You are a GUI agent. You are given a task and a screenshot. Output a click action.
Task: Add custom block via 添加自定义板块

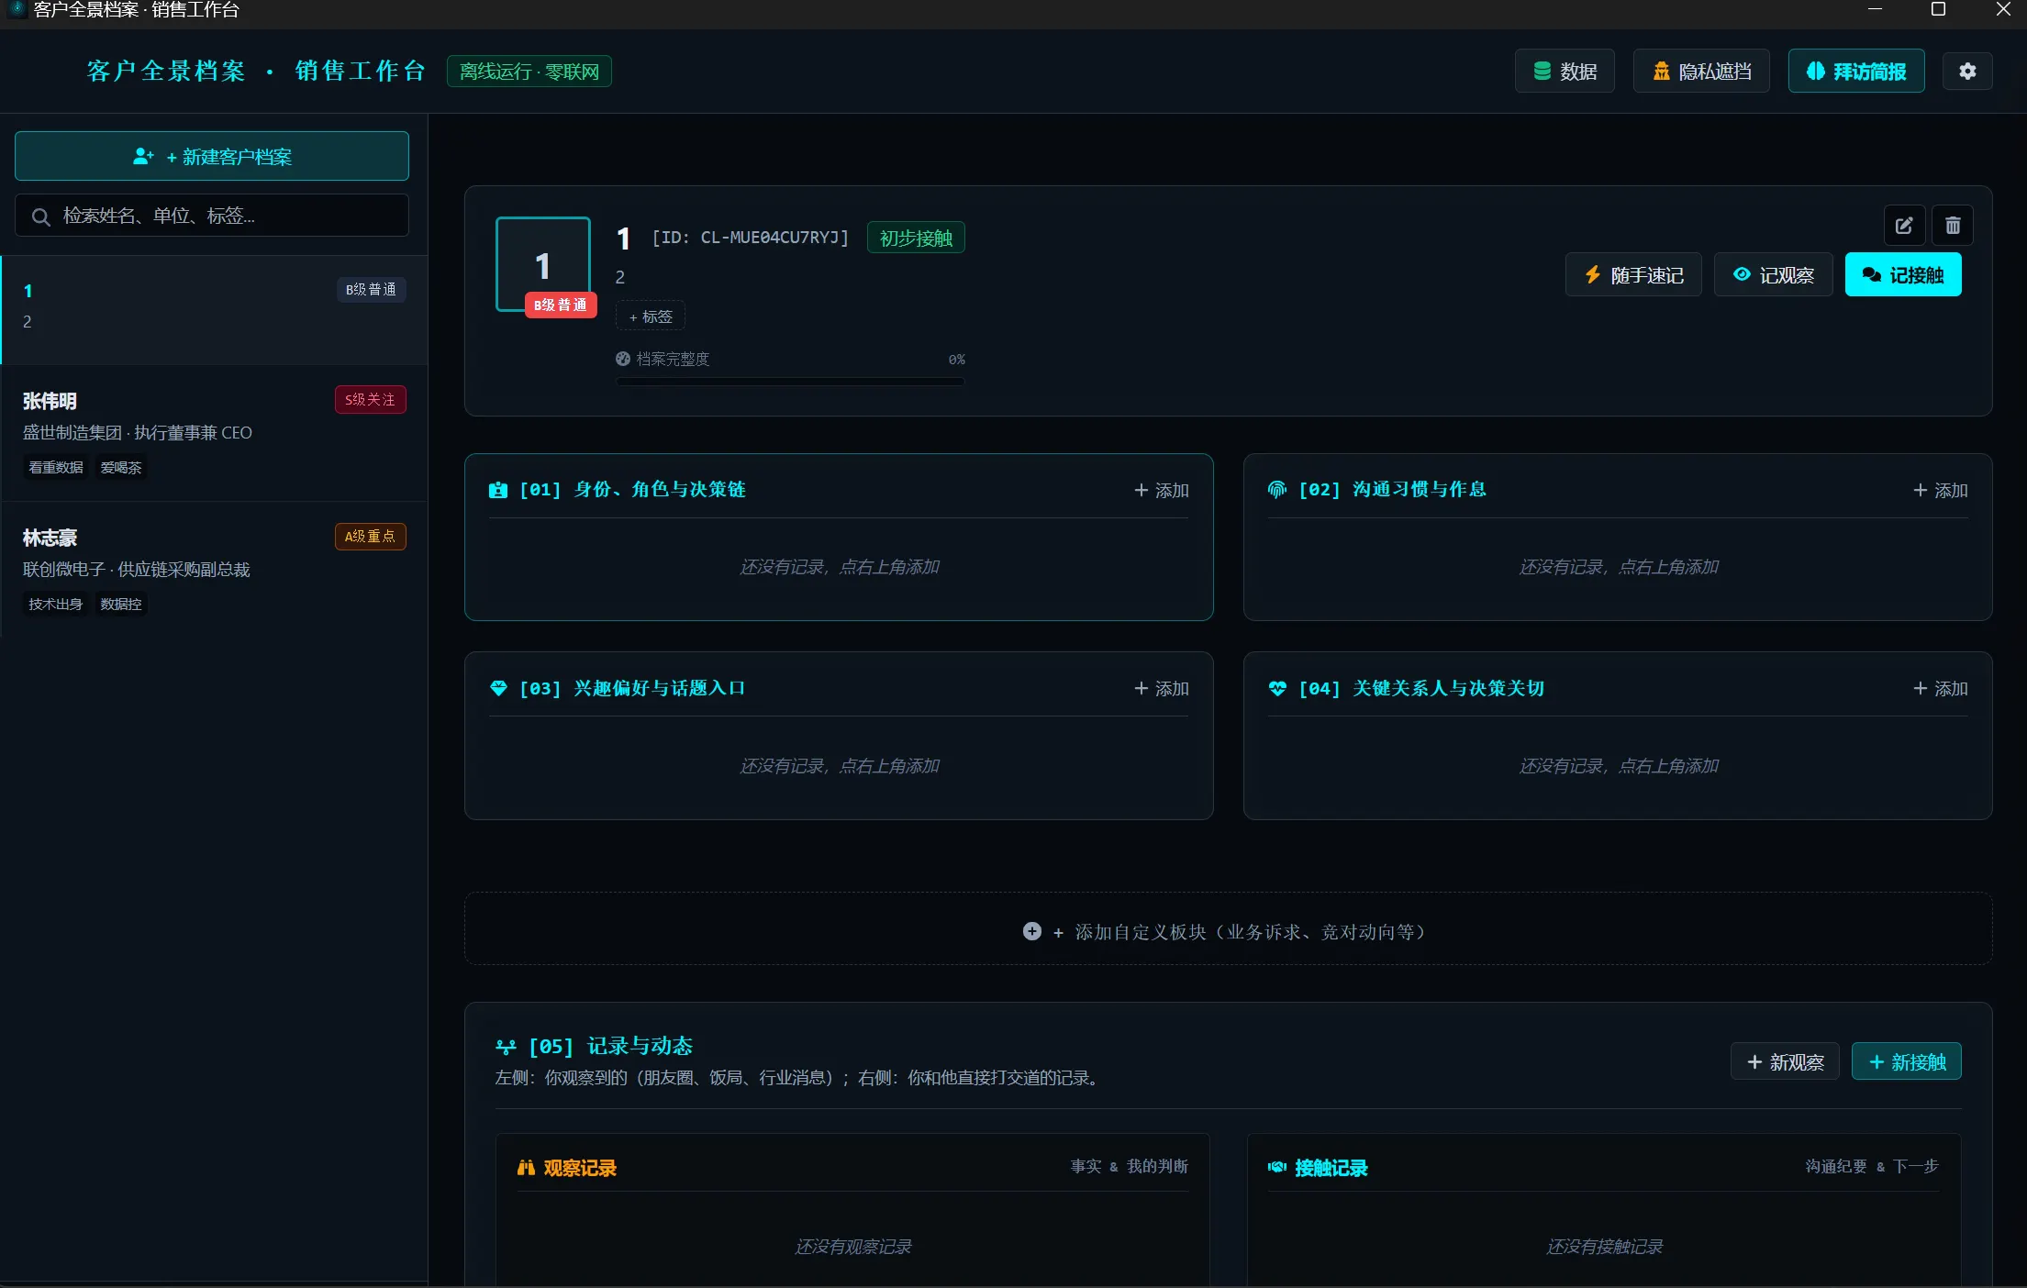click(1228, 928)
